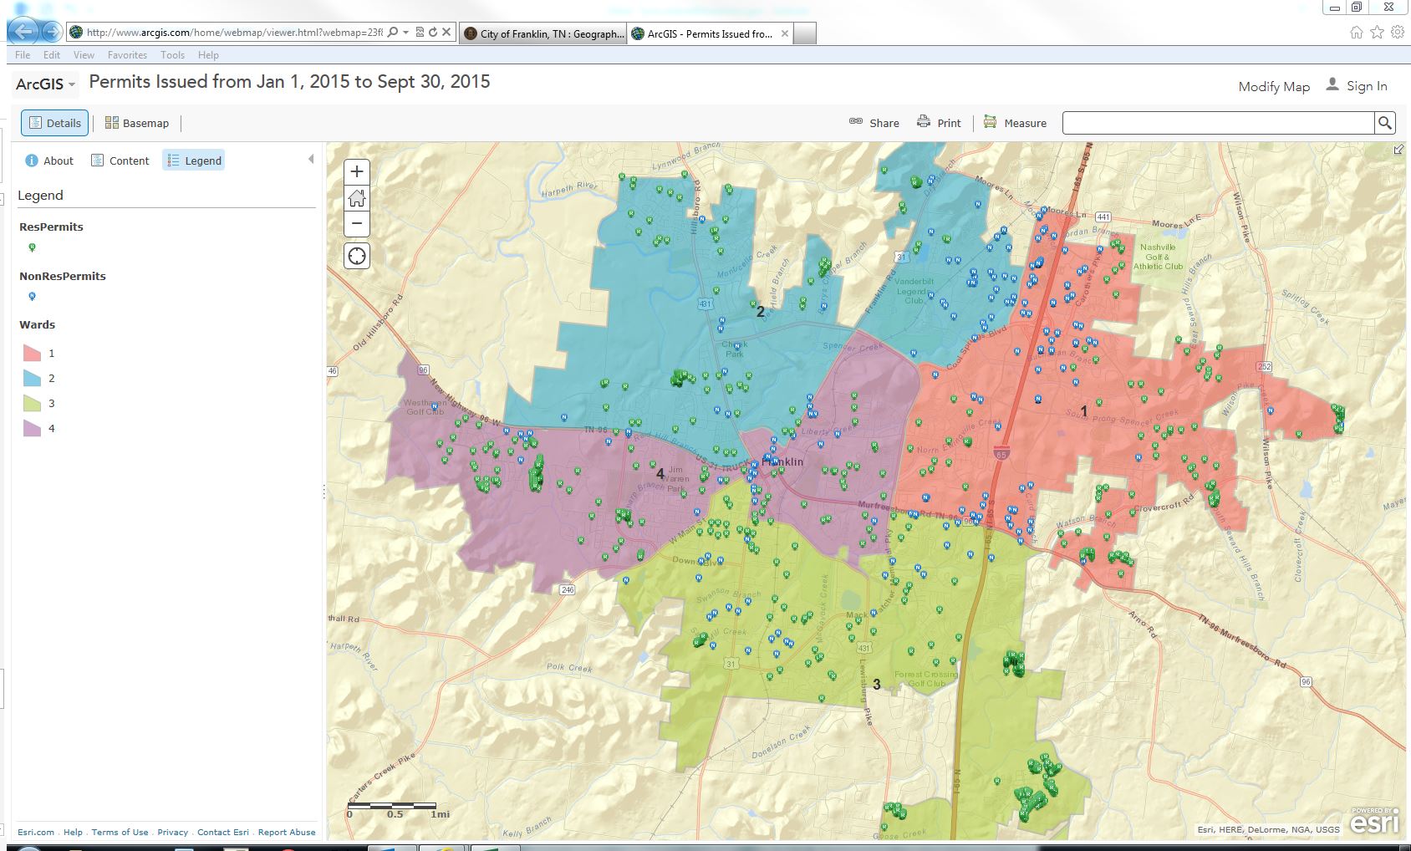This screenshot has width=1411, height=851.
Task: Switch to the About tab
Action: coord(49,161)
